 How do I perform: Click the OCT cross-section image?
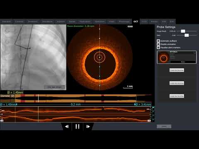coord(99,58)
